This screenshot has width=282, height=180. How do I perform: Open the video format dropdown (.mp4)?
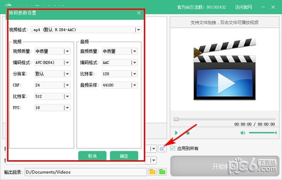point(86,30)
